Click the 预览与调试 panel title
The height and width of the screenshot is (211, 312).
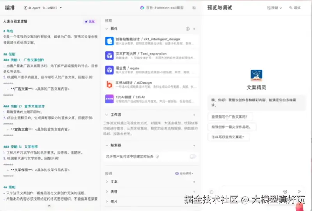[220, 8]
